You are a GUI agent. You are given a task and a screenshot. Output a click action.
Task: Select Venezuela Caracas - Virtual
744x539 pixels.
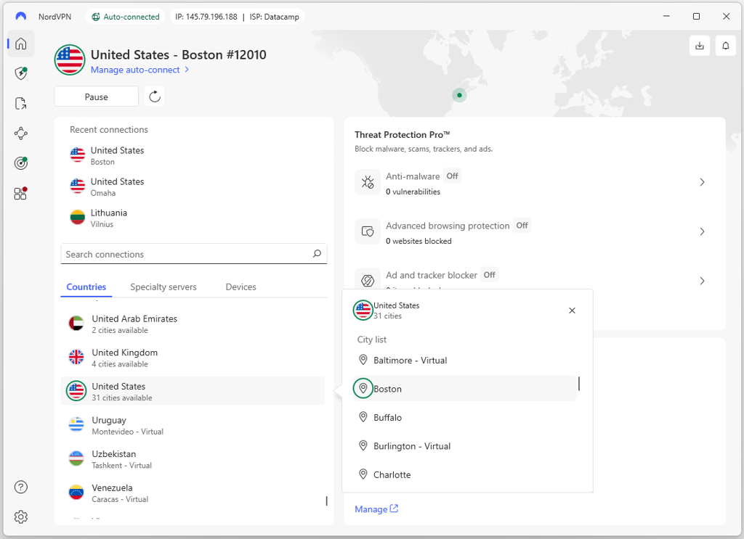(x=193, y=493)
